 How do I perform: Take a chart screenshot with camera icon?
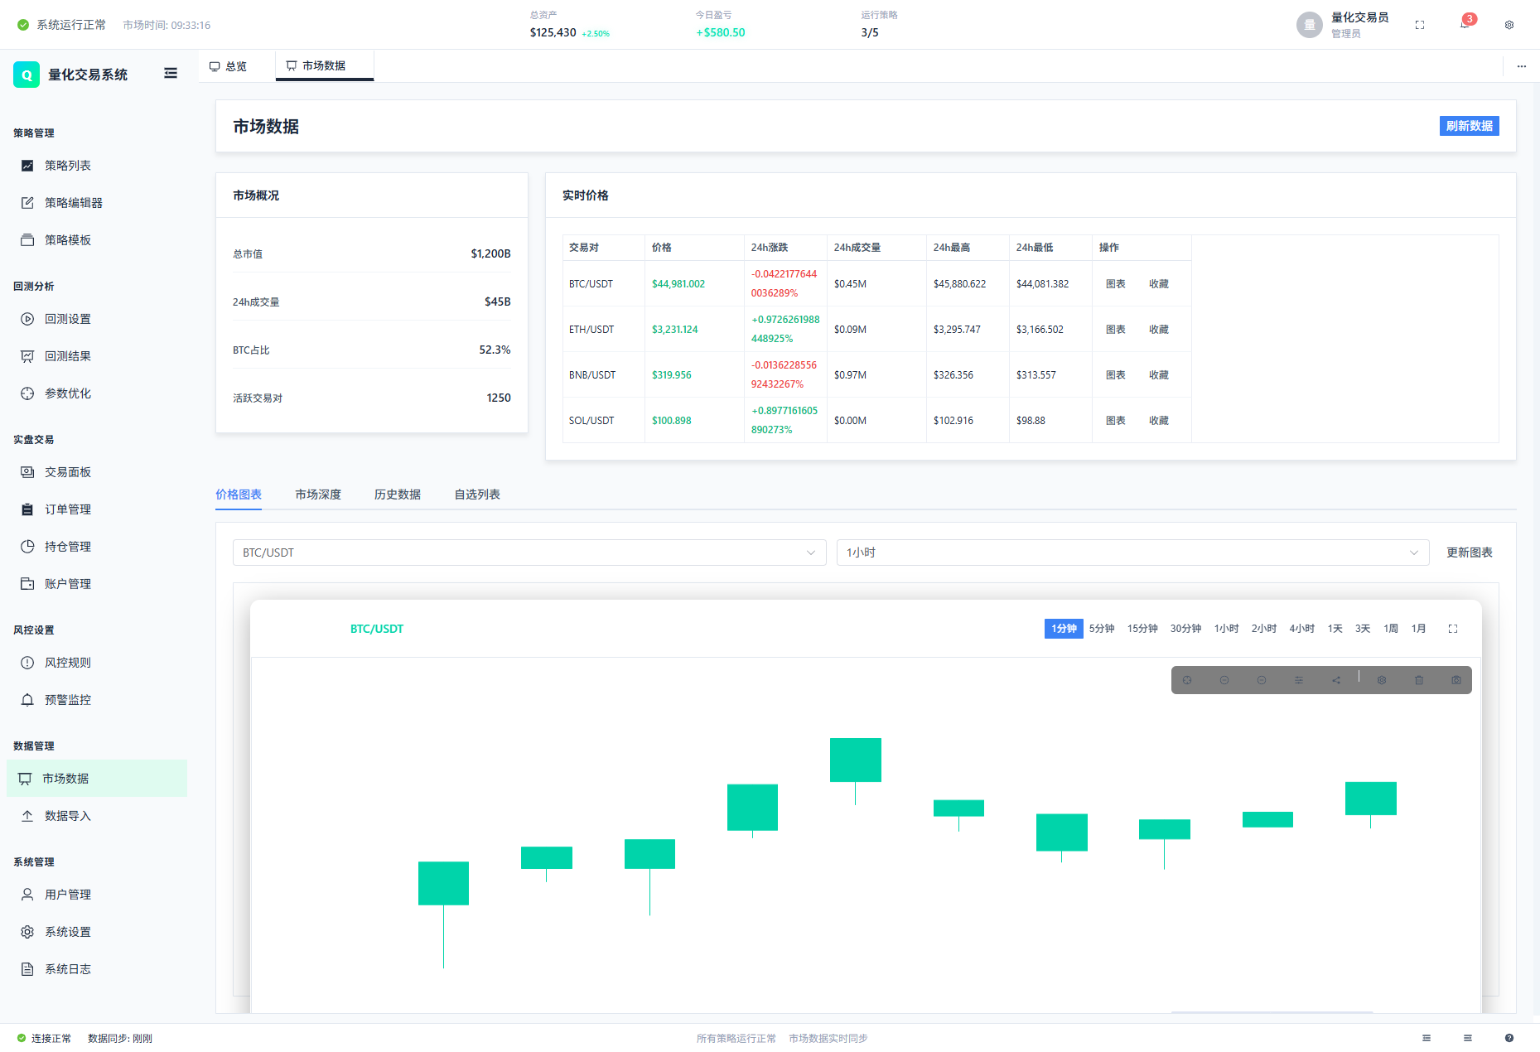click(1456, 680)
